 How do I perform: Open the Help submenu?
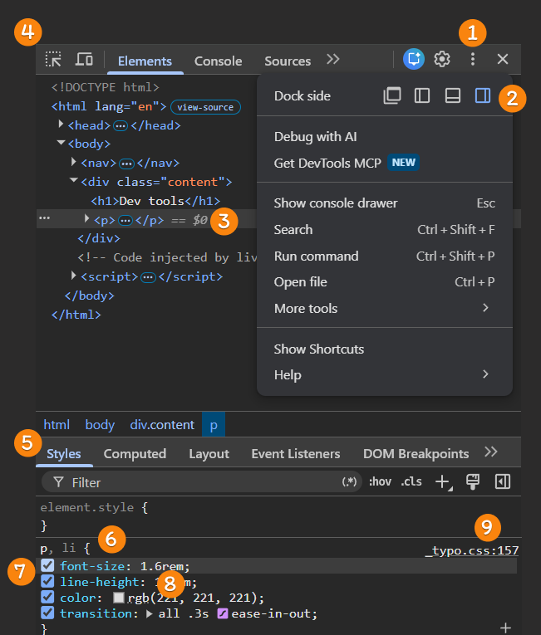(x=385, y=374)
